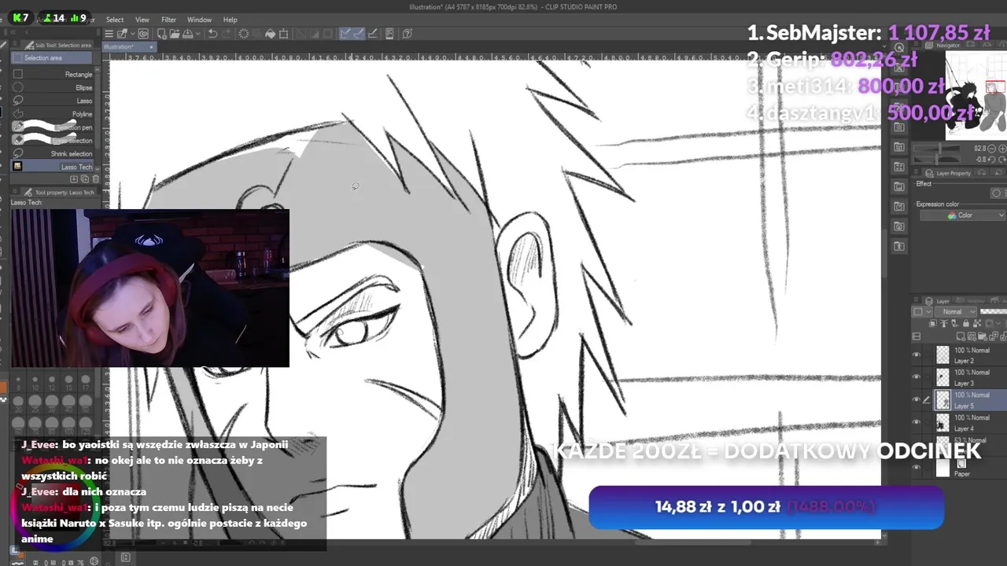Click the new raster layer icon
Screen dimensions: 1007x566
click(961, 336)
